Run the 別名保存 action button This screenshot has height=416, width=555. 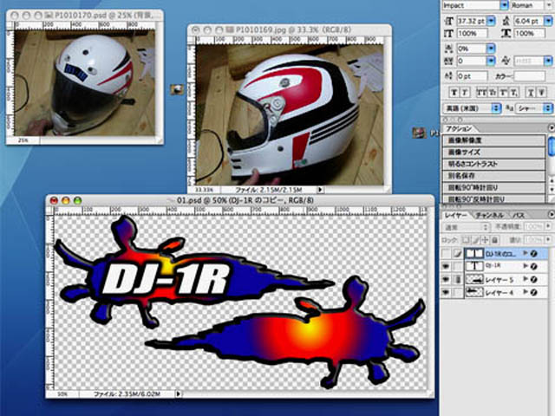coord(493,175)
